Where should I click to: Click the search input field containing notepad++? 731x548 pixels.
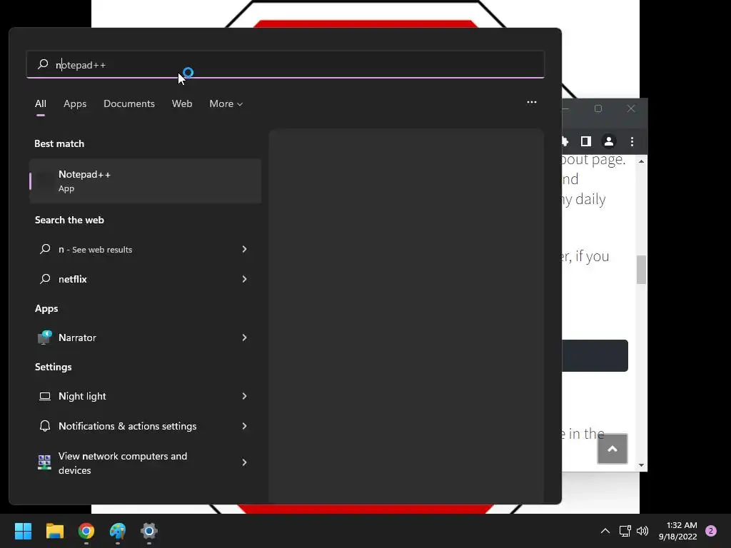pos(286,64)
